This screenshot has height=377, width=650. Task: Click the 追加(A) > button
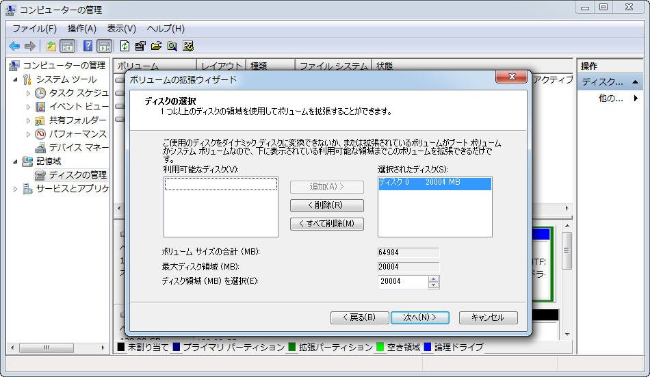point(327,187)
